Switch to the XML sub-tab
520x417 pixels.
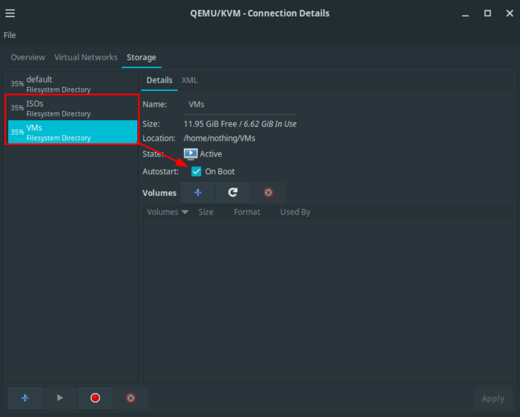pyautogui.click(x=190, y=80)
